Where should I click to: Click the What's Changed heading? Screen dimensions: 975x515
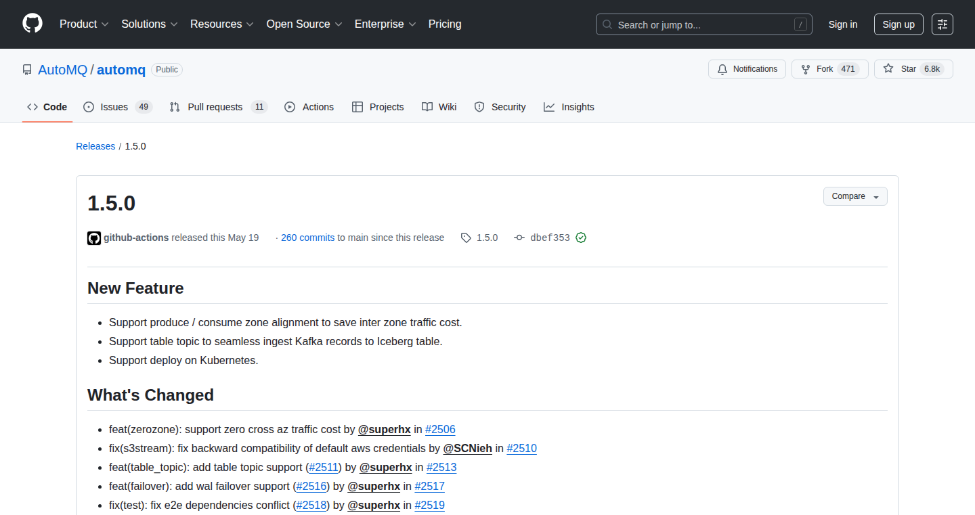point(150,395)
